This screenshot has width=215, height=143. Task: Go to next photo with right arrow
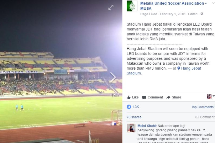tap(113, 77)
